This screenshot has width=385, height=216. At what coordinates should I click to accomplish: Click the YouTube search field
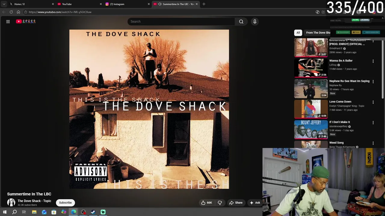[181, 22]
